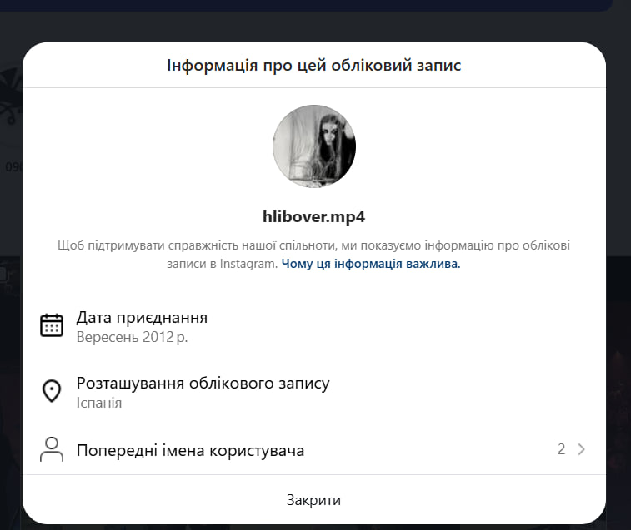Click the dark bar above the dialog
The image size is (631, 530).
(314, 5)
